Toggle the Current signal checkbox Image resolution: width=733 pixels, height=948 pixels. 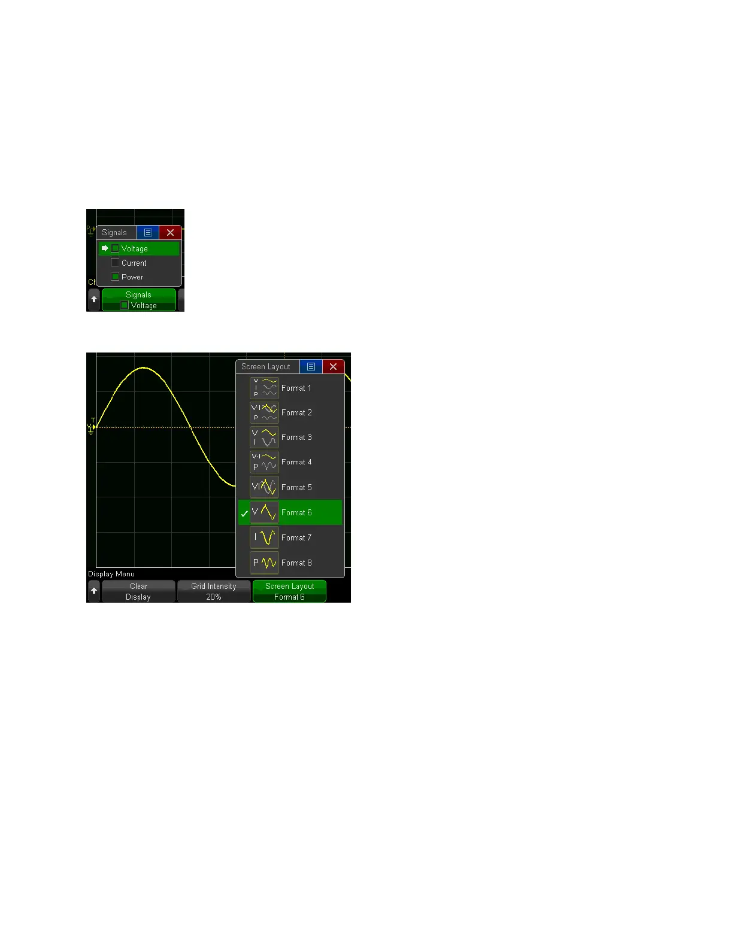[115, 263]
